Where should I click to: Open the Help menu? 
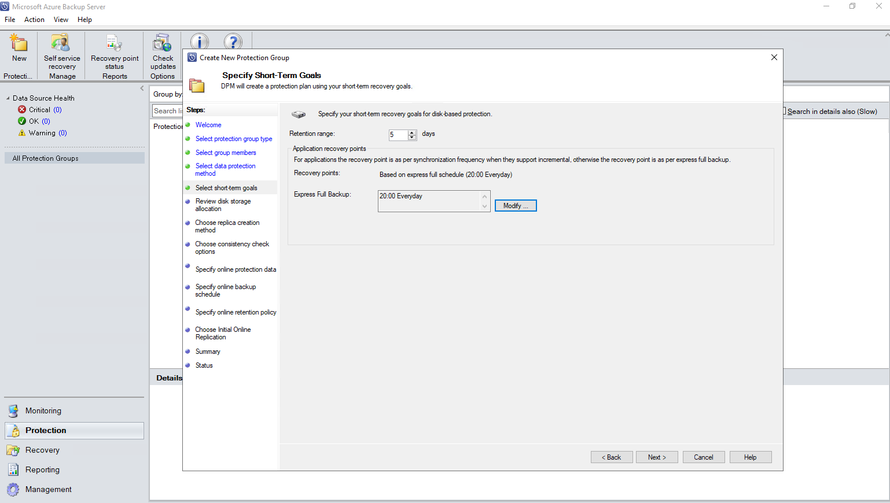[x=84, y=20]
